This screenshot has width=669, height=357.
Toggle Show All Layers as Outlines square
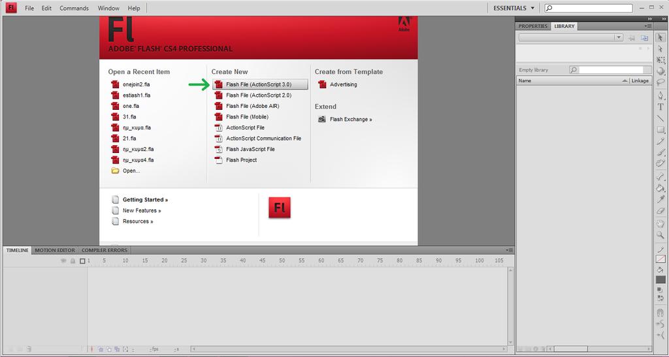[82, 261]
